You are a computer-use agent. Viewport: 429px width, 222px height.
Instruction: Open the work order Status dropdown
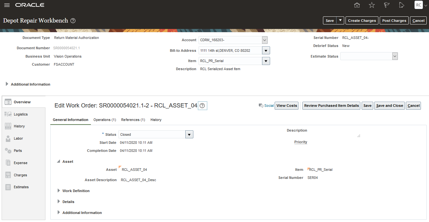pos(189,134)
